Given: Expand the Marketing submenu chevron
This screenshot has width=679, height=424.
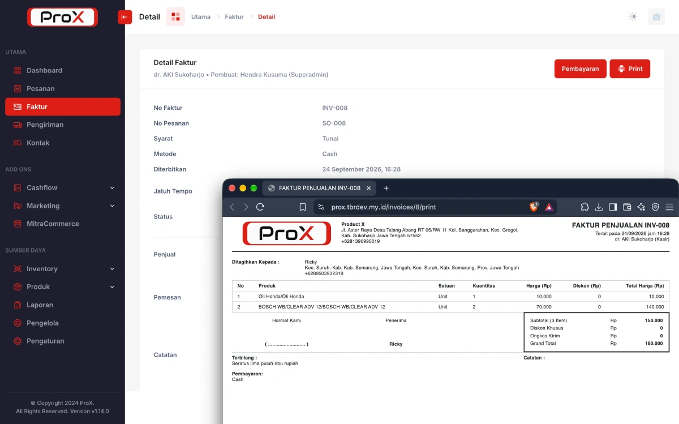Looking at the screenshot, I should coord(112,206).
